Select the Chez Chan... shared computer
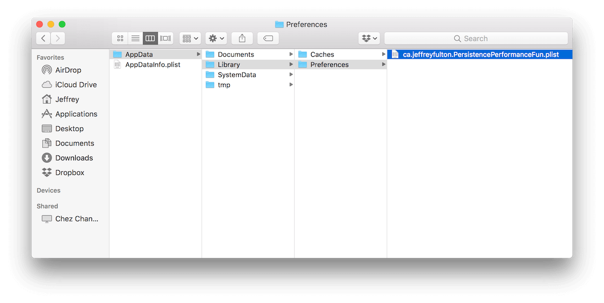Screen dimensions: 604x303 (70, 219)
